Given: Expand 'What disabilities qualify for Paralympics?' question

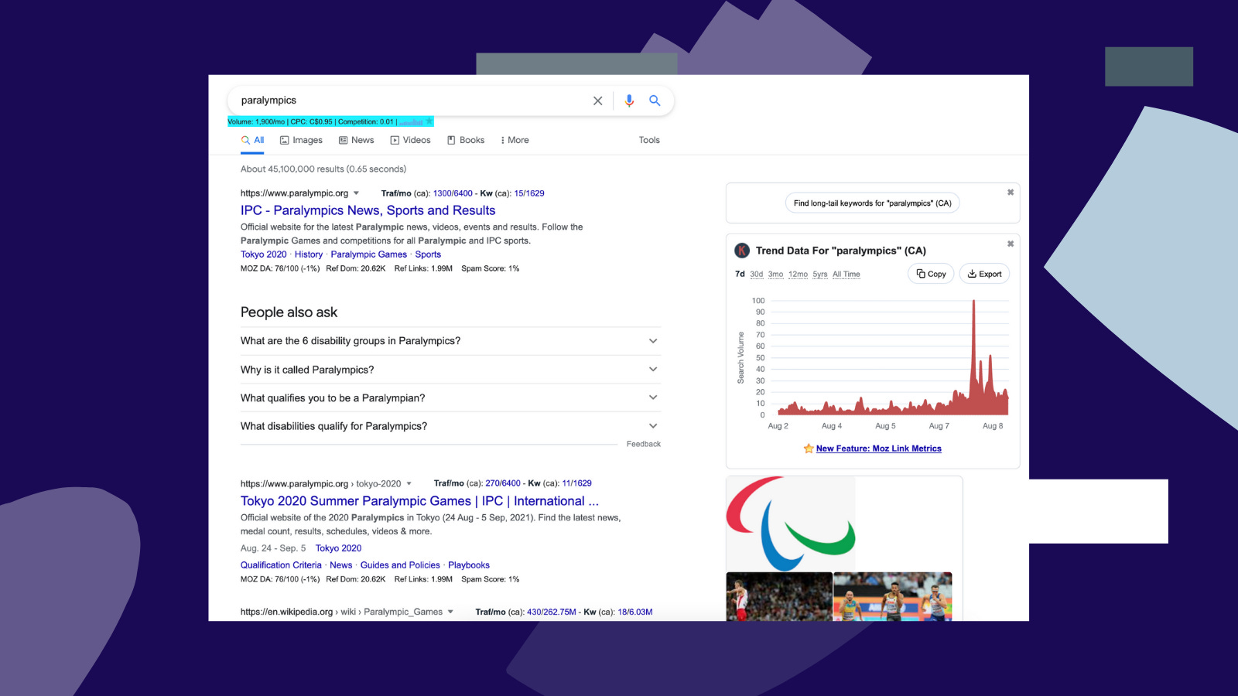Looking at the screenshot, I should tap(450, 426).
